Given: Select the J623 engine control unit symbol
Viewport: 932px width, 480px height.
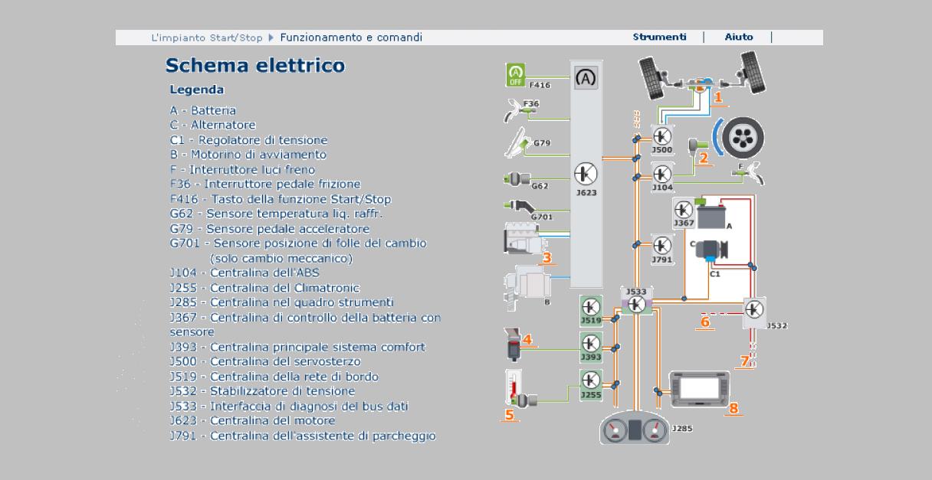Looking at the screenshot, I should [586, 175].
